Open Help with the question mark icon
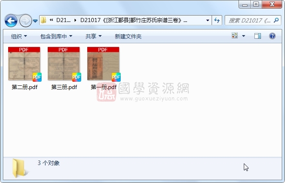 point(272,36)
